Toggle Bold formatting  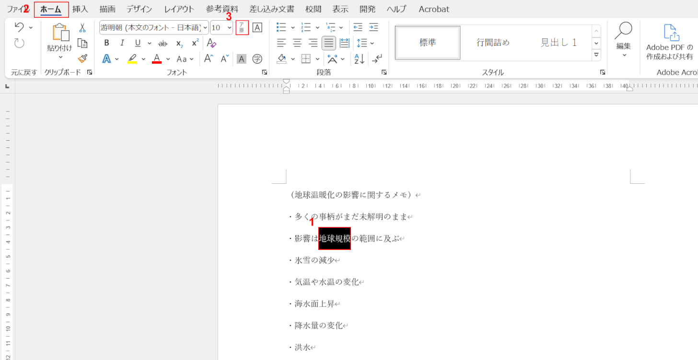(107, 44)
